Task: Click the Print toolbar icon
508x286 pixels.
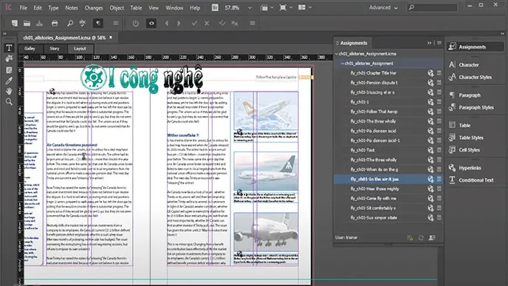Action: click(x=55, y=24)
